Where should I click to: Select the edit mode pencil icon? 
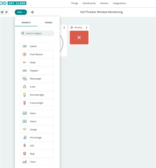[x=7, y=12]
